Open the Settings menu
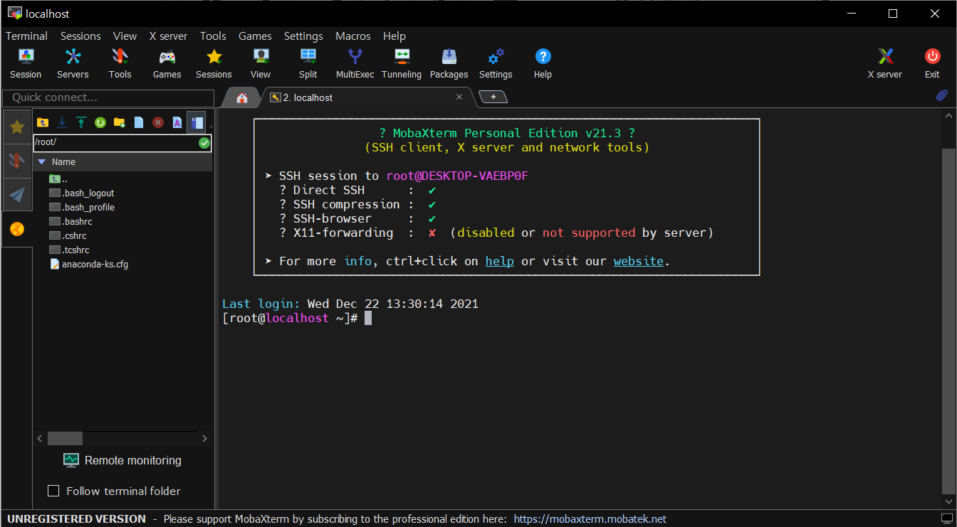 (303, 36)
